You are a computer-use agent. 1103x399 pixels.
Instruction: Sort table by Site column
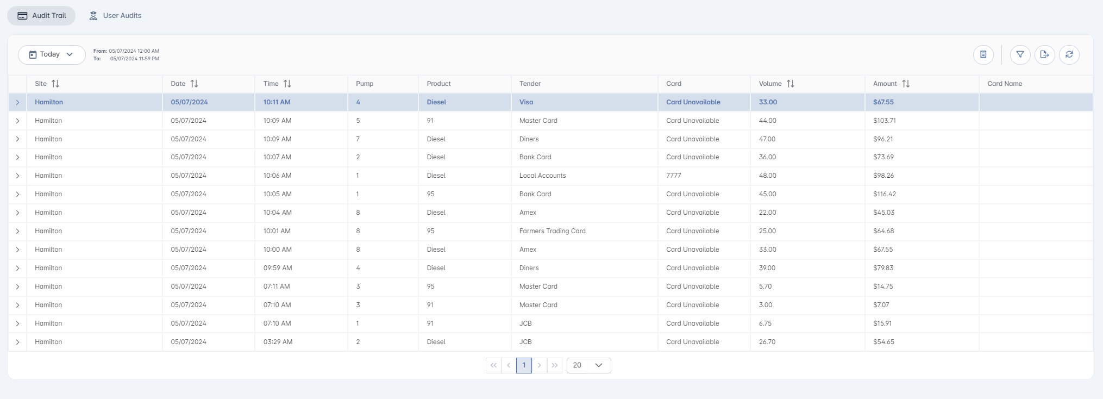click(x=55, y=84)
